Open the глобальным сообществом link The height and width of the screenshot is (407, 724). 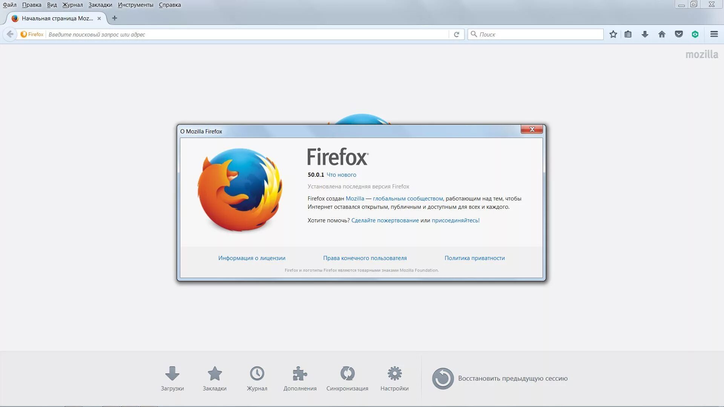click(x=408, y=199)
